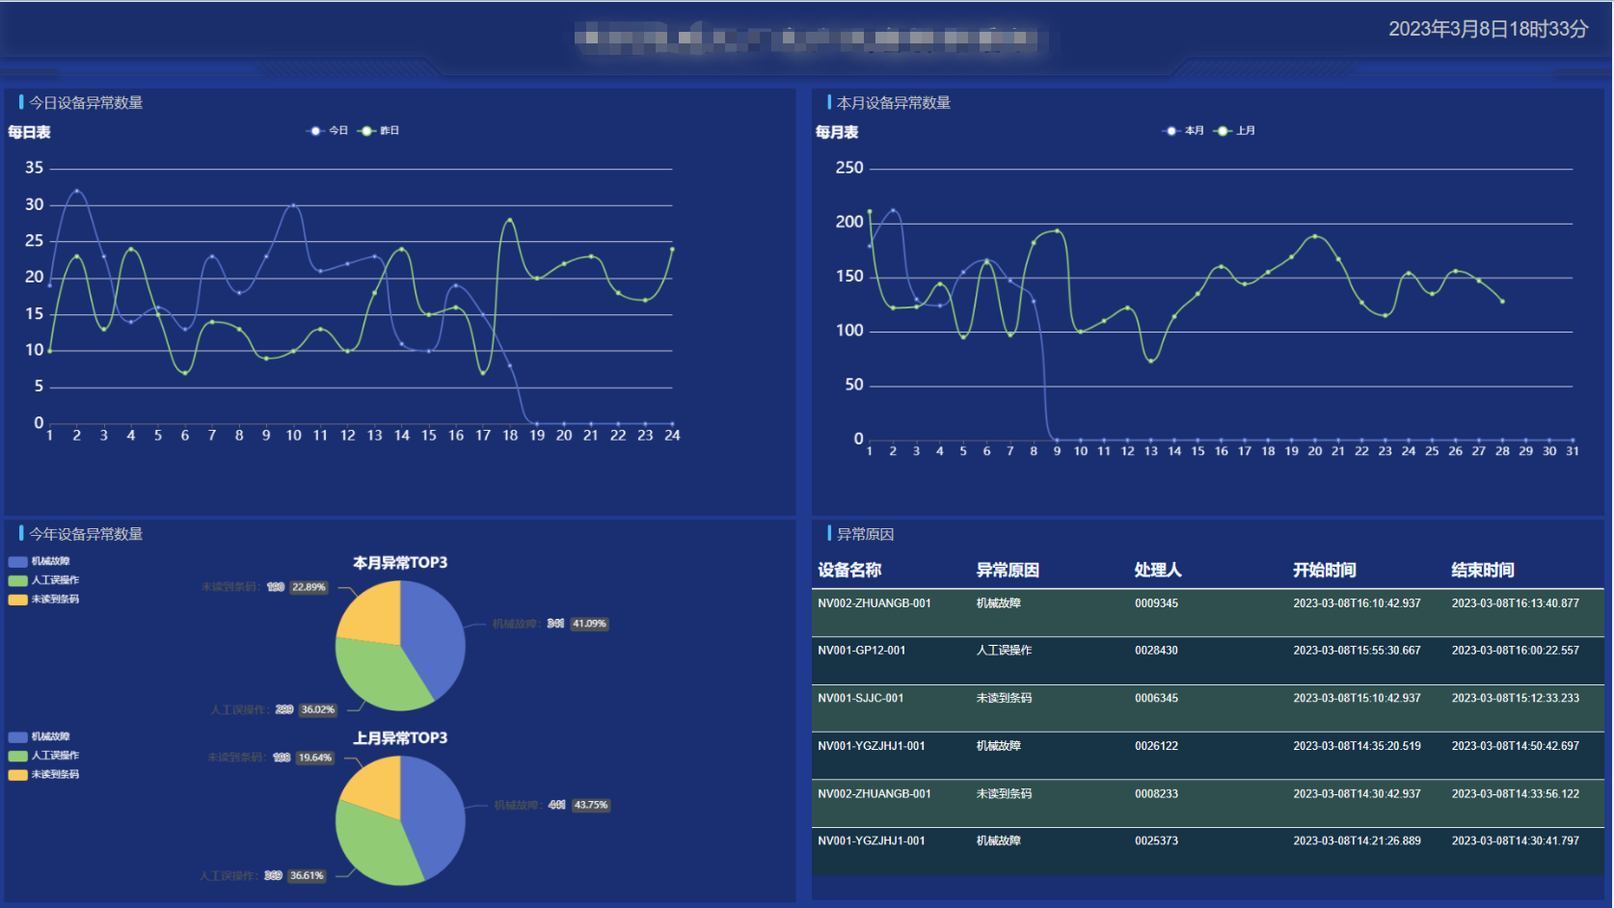
Task: Toggle the 今日 series legend in daily chart
Action: click(327, 131)
